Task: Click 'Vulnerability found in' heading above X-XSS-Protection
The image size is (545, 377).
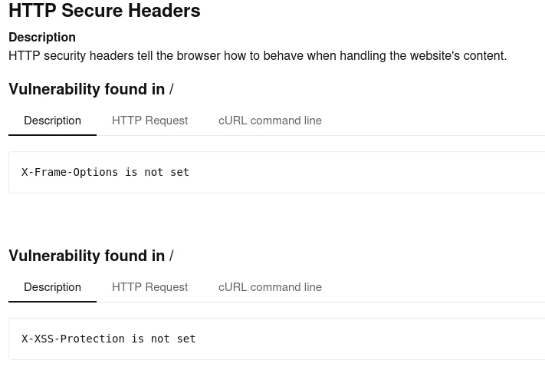Action: 87,256
